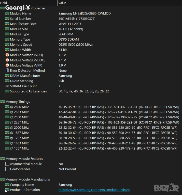
Task: Select the Supported CAS Latencies row
Action: (28, 91)
